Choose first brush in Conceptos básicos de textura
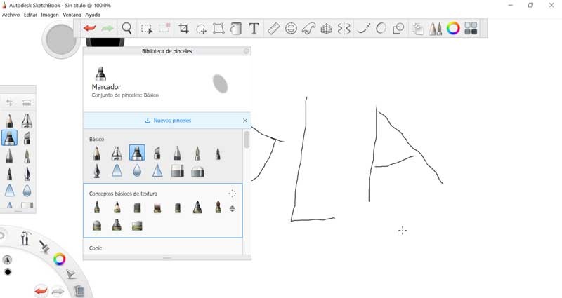Image resolution: width=562 pixels, height=298 pixels. point(97,207)
